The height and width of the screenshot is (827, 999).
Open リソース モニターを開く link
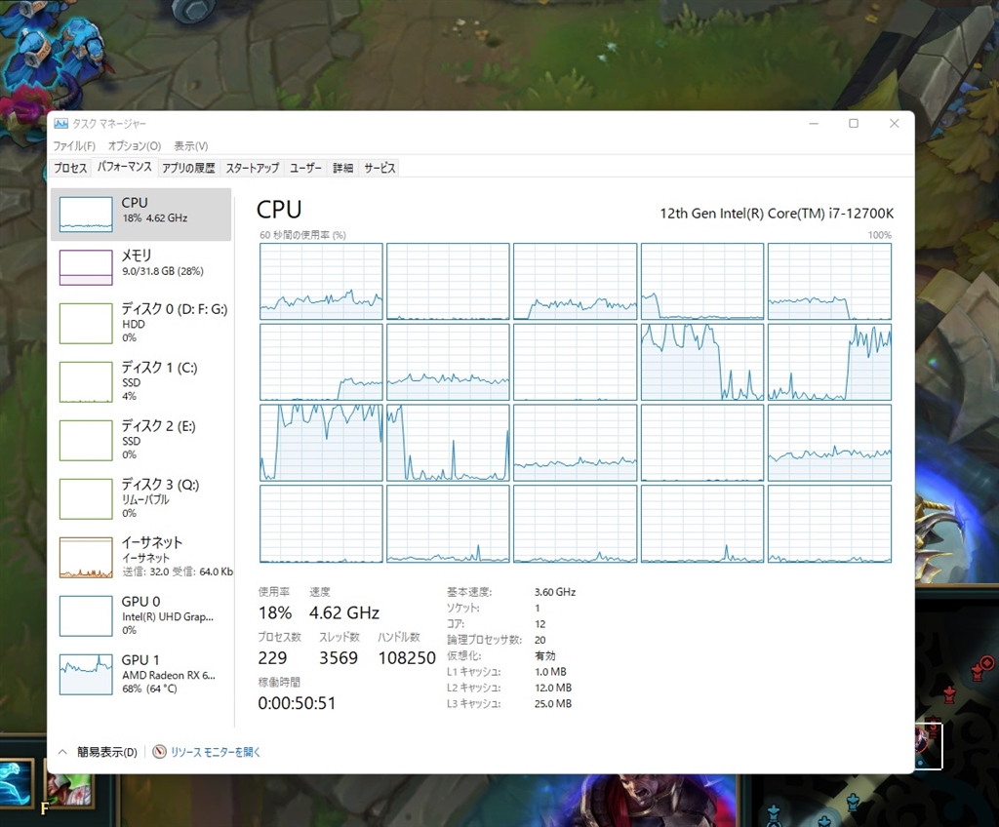pyautogui.click(x=216, y=752)
